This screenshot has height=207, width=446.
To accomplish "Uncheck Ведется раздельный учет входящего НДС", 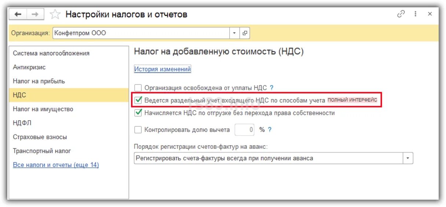I will [x=138, y=100].
